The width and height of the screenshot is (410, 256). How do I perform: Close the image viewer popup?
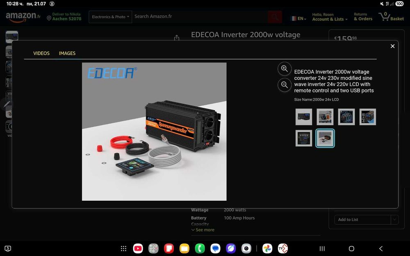click(x=392, y=46)
